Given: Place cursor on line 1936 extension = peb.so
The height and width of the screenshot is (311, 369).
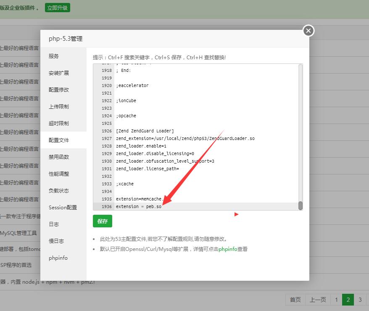Looking at the screenshot, I should pos(139,206).
